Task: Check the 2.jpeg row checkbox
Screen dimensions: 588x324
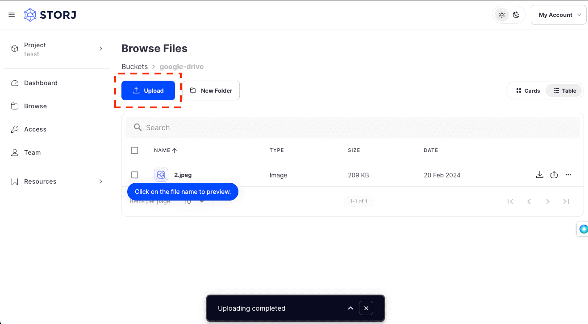Action: pos(134,175)
